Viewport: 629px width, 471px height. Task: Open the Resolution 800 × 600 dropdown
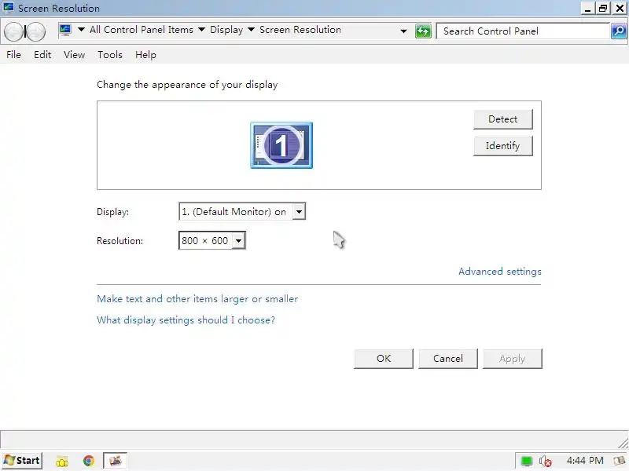click(238, 241)
